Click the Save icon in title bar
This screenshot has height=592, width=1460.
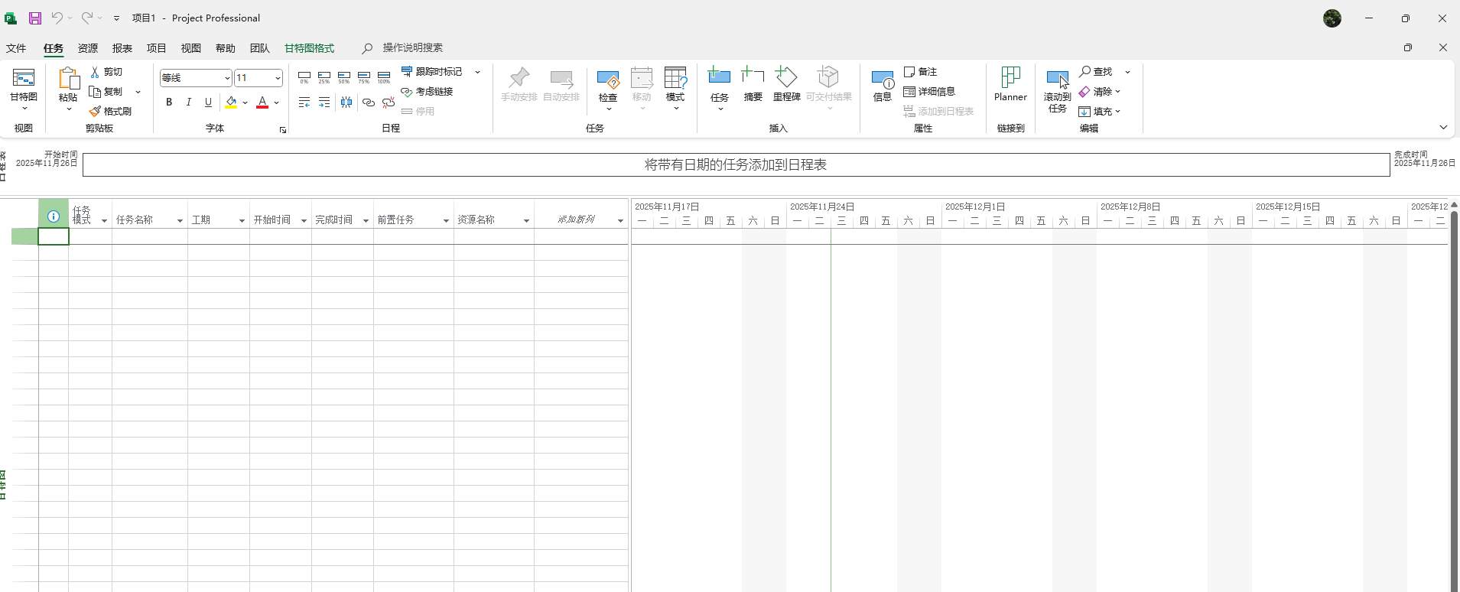(x=35, y=18)
